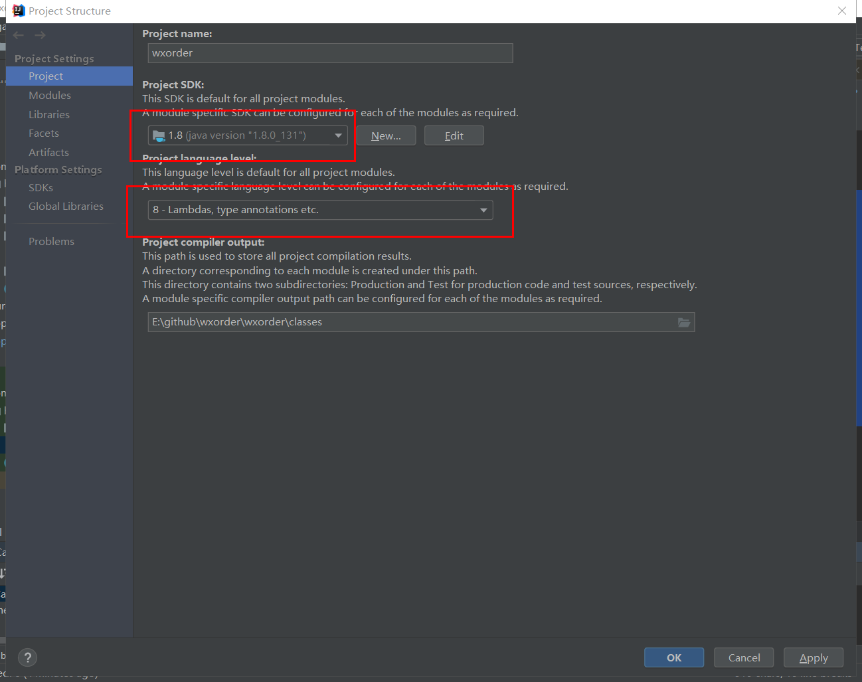Open the Modules settings page

click(x=50, y=96)
